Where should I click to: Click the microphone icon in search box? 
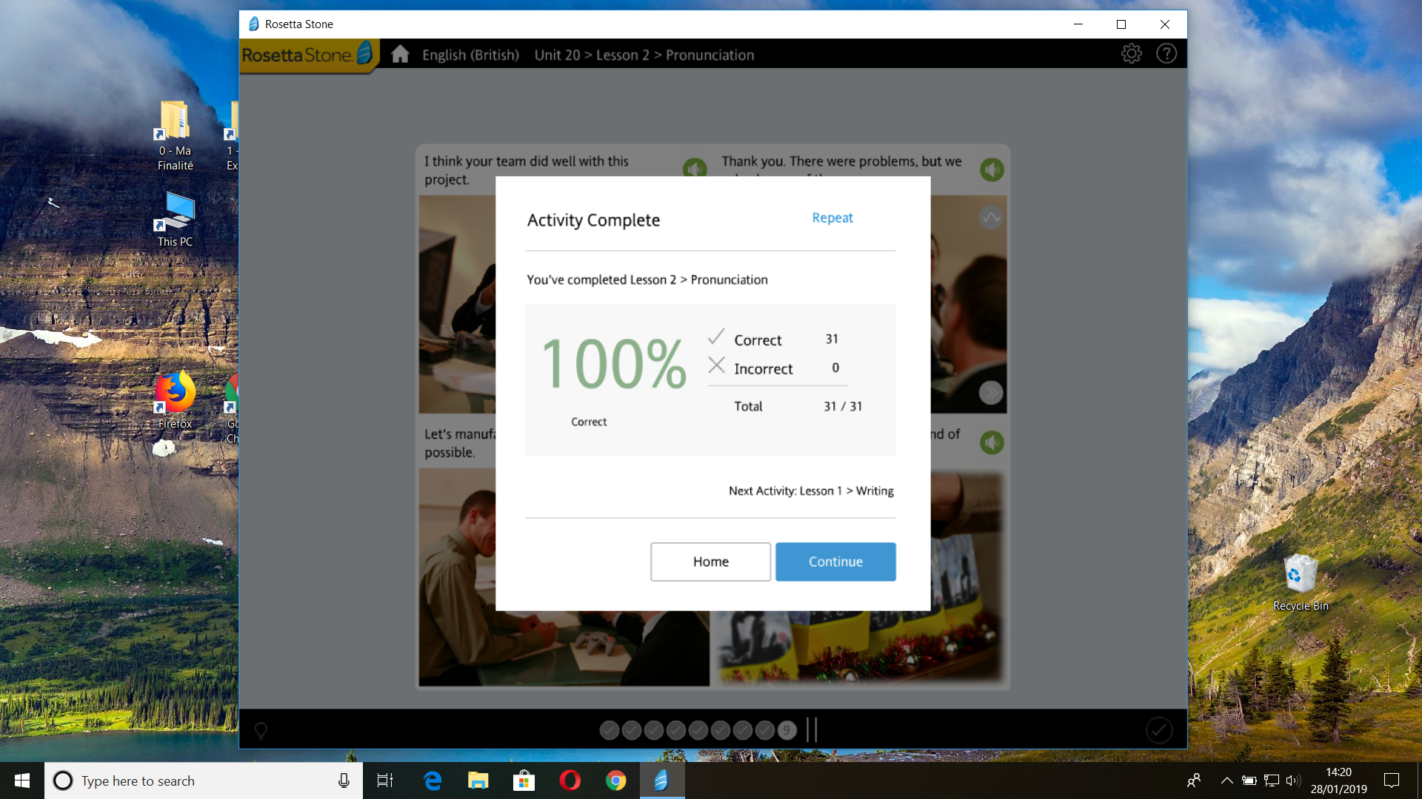tap(344, 781)
